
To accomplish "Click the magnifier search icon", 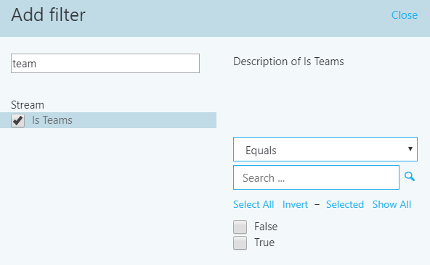I will tap(410, 177).
